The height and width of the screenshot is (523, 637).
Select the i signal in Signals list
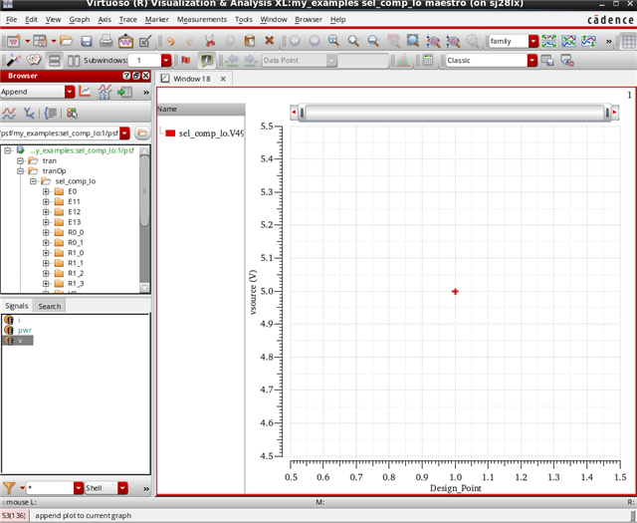tap(19, 320)
